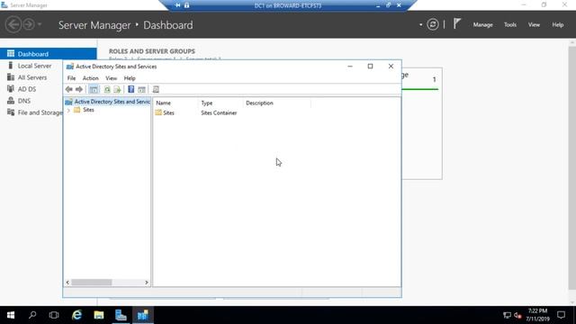Screen dimensions: 576x324
Task: Click the Properties toolbar icon at far right
Action: pos(156,89)
